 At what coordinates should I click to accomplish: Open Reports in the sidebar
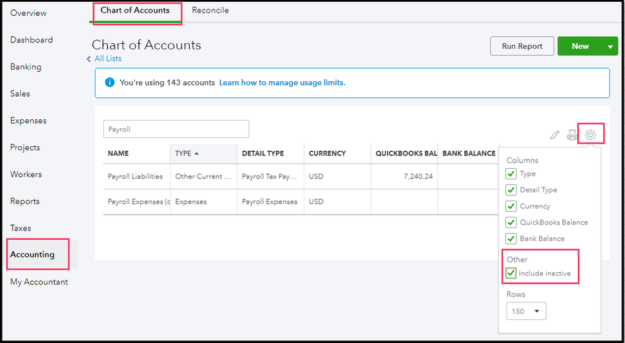click(24, 201)
